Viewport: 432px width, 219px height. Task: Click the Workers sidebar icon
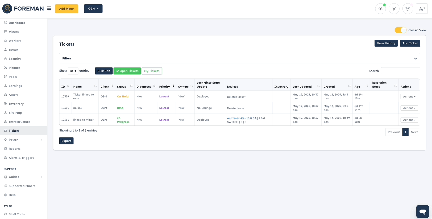point(6,41)
